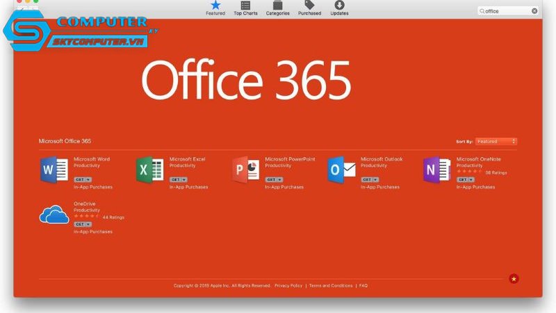Image resolution: width=556 pixels, height=313 pixels.
Task: Open the Categories tab
Action: tap(277, 8)
